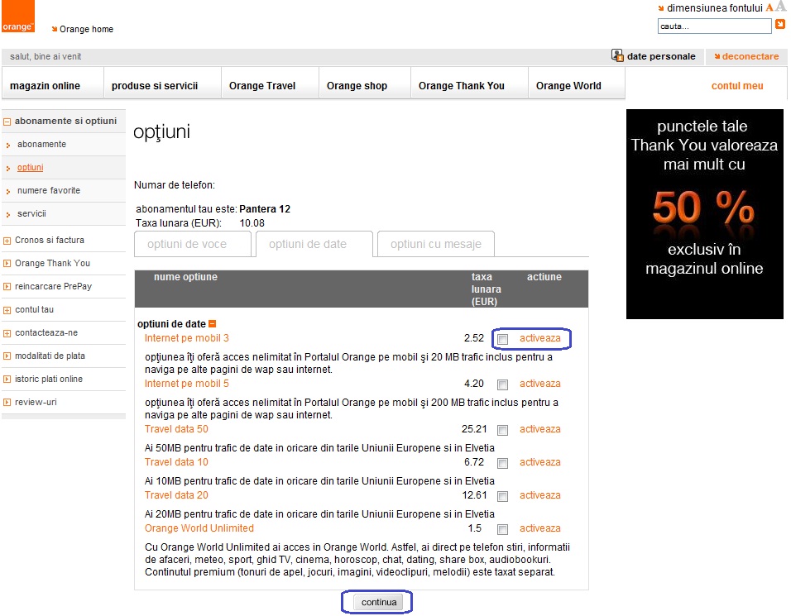Click activeaza for Internet pe mobil 3
791x616 pixels.
pyautogui.click(x=539, y=338)
